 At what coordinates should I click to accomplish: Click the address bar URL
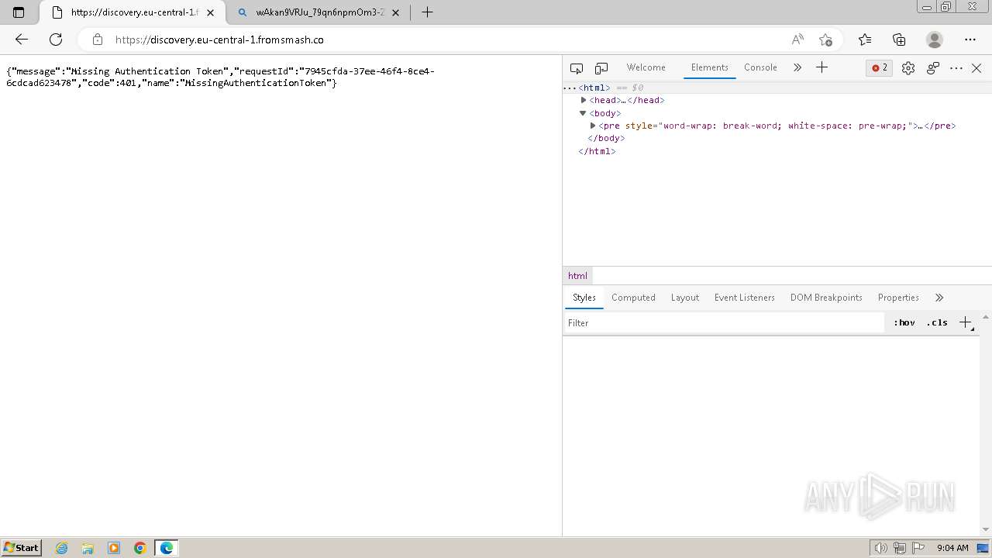219,40
